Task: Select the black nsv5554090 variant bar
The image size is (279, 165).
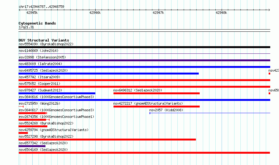Action: 144,47
